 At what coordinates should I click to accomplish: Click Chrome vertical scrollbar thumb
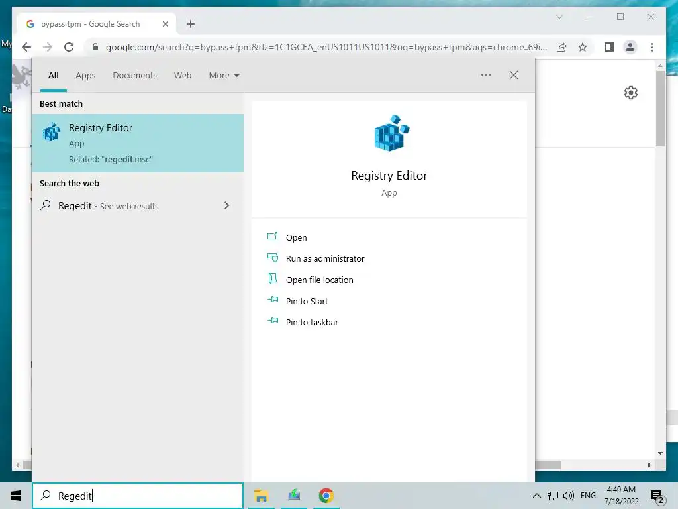[660, 108]
